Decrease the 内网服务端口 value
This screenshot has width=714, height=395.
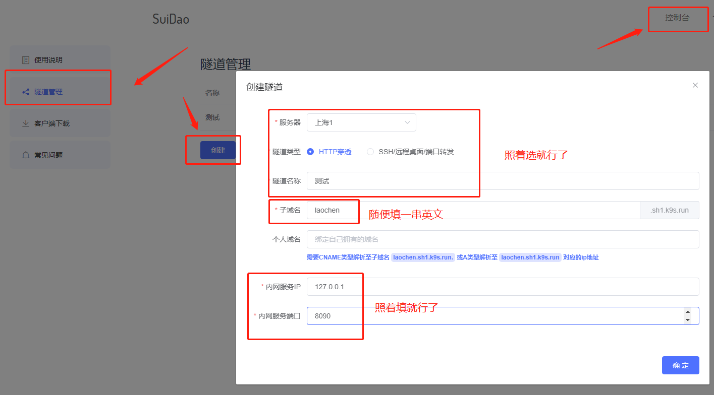pyautogui.click(x=687, y=320)
